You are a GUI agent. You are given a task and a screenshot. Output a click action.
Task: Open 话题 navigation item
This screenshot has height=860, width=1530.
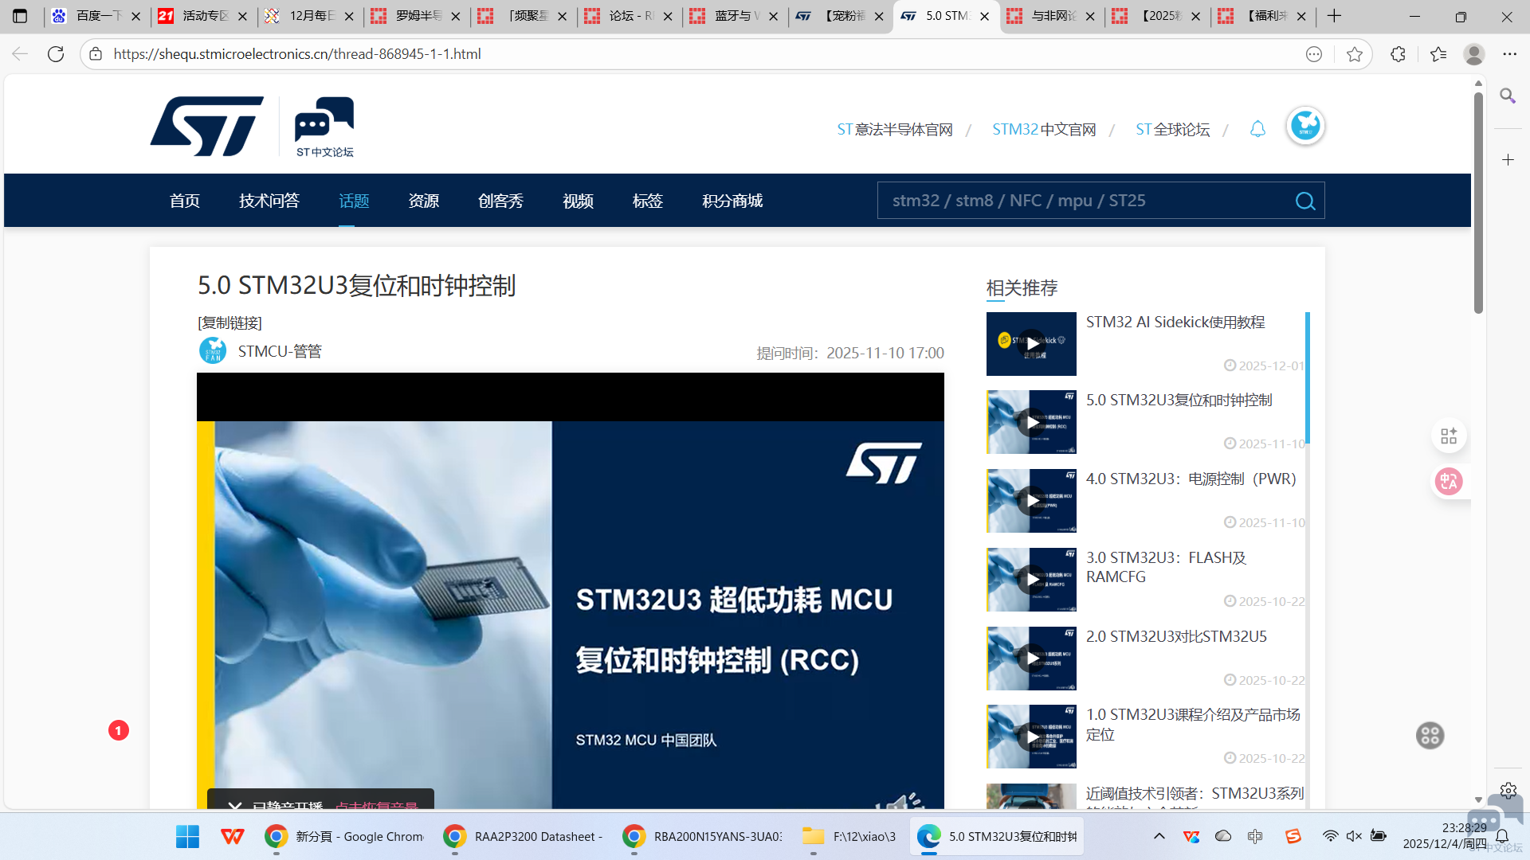coord(354,201)
